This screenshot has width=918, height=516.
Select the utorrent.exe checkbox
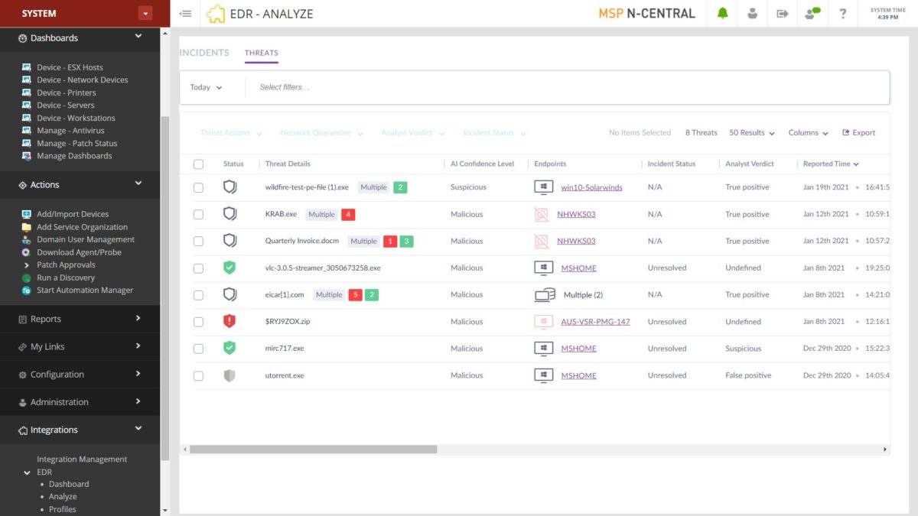[199, 375]
